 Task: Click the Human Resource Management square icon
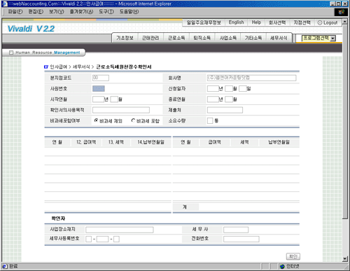click(11, 53)
